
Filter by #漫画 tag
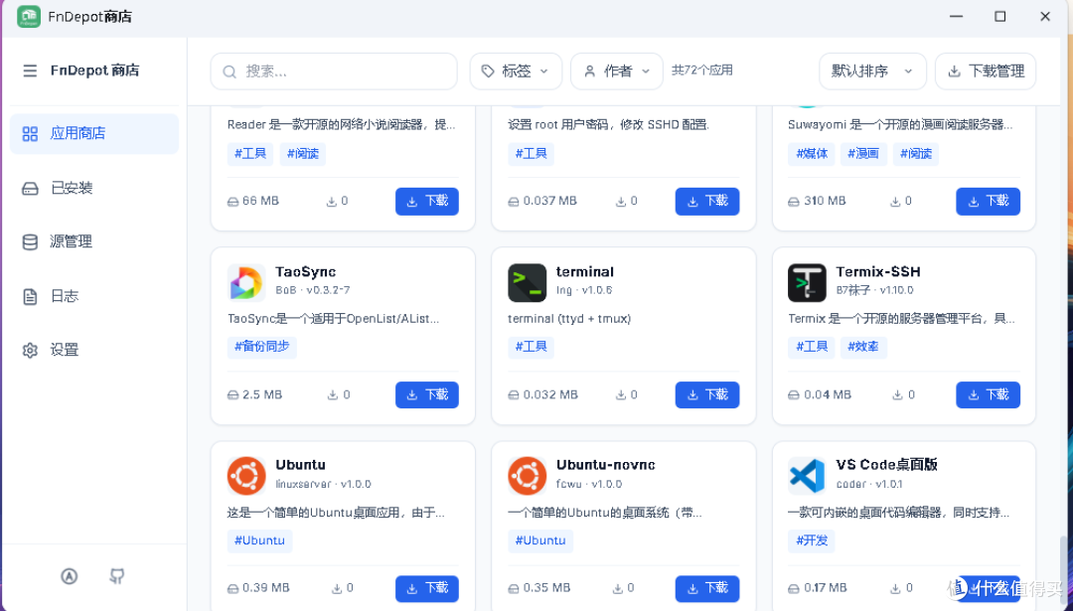point(863,154)
